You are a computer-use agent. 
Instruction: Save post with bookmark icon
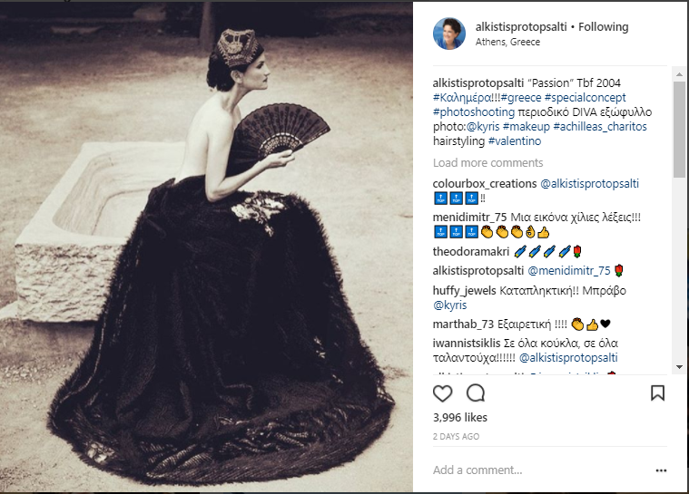(x=657, y=393)
